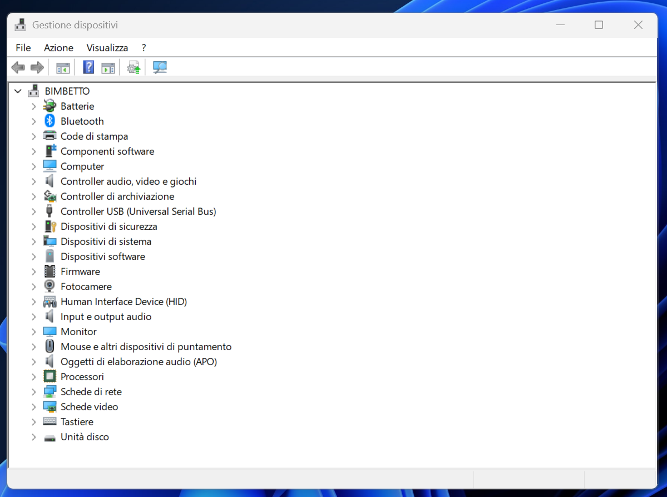
Task: Click the Componenti software icon
Action: click(x=50, y=151)
